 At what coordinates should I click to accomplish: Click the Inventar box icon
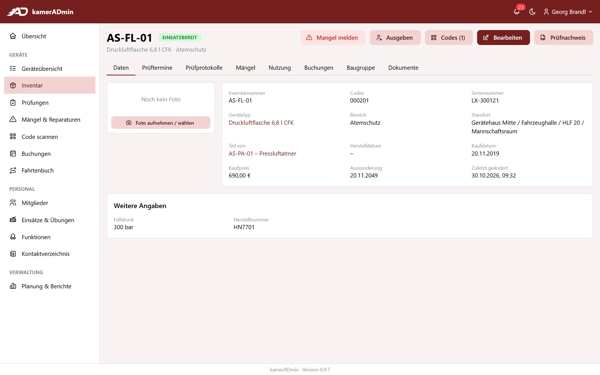tap(13, 85)
